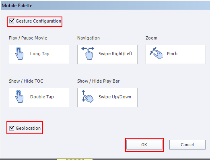
Task: Click the Play / Pause Movie label
Action: point(28,38)
